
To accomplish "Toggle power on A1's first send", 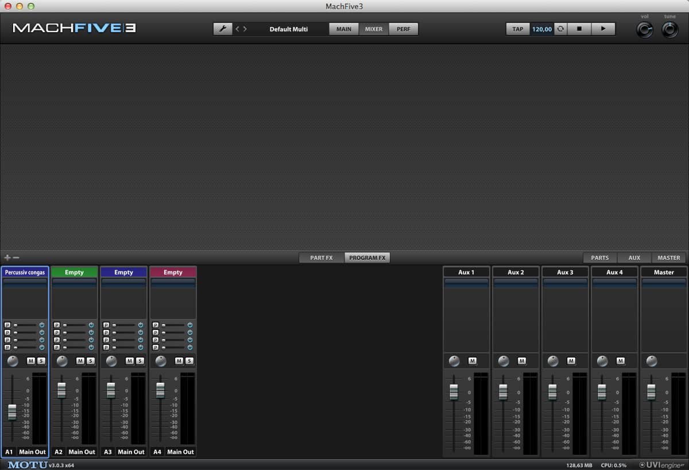I will pos(42,325).
